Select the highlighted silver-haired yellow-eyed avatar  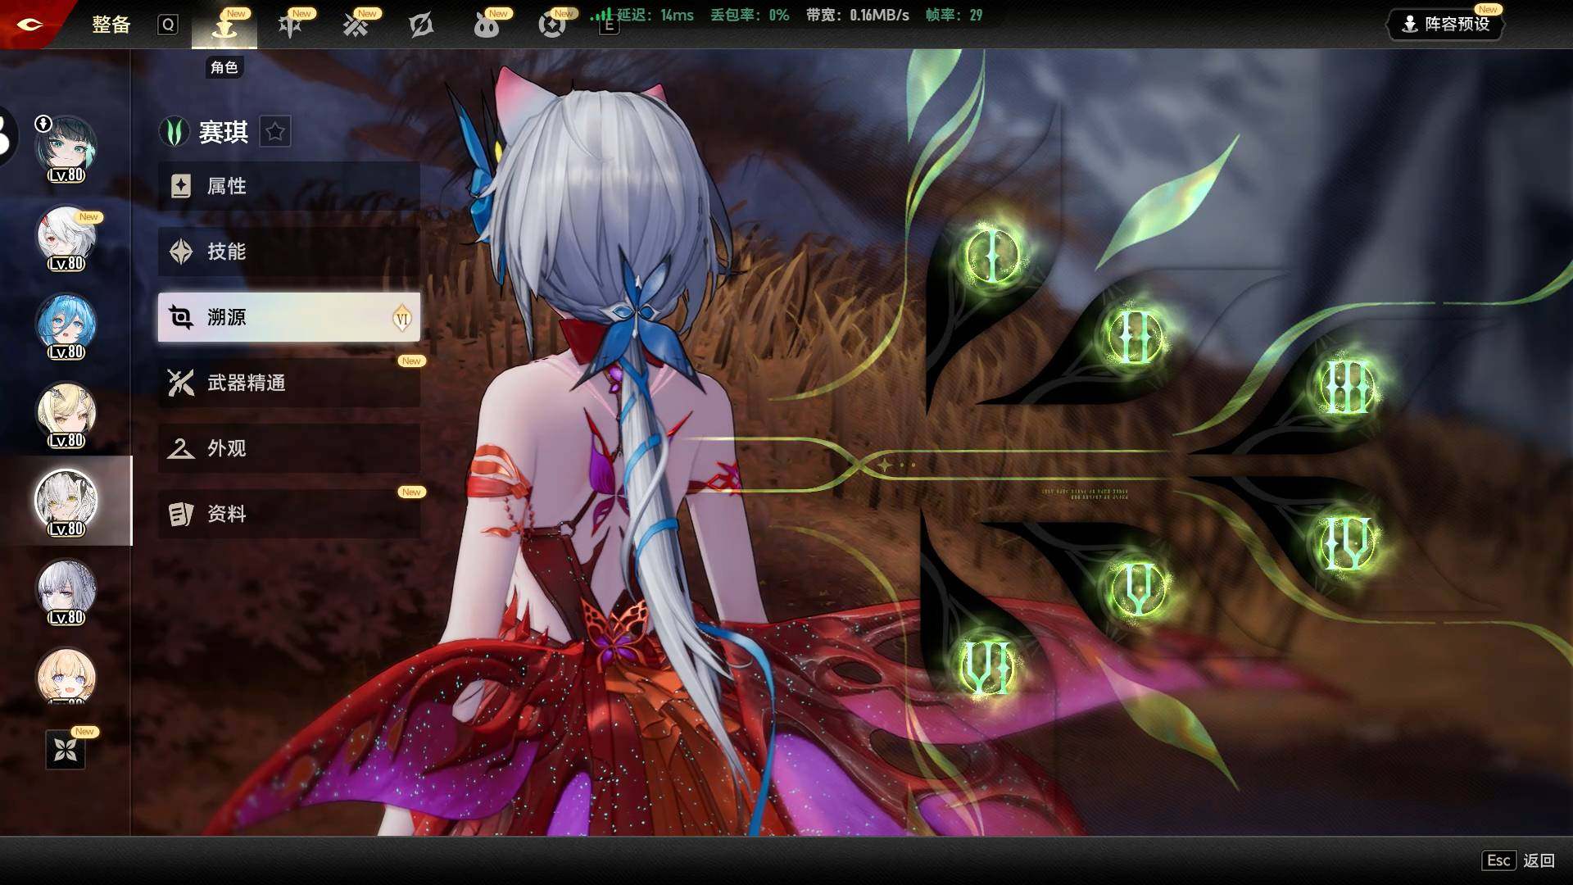pyautogui.click(x=66, y=502)
